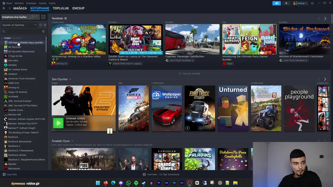This screenshot has height=187, width=333.
Task: Open ChatGPT from the taskbar
Action: pyautogui.click(x=220, y=183)
